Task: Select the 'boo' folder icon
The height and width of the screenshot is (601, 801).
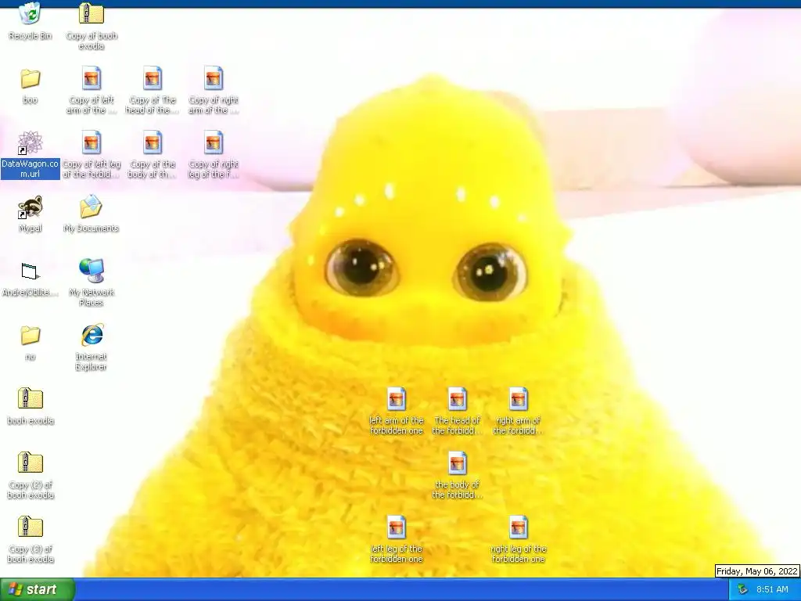Action: click(x=31, y=79)
